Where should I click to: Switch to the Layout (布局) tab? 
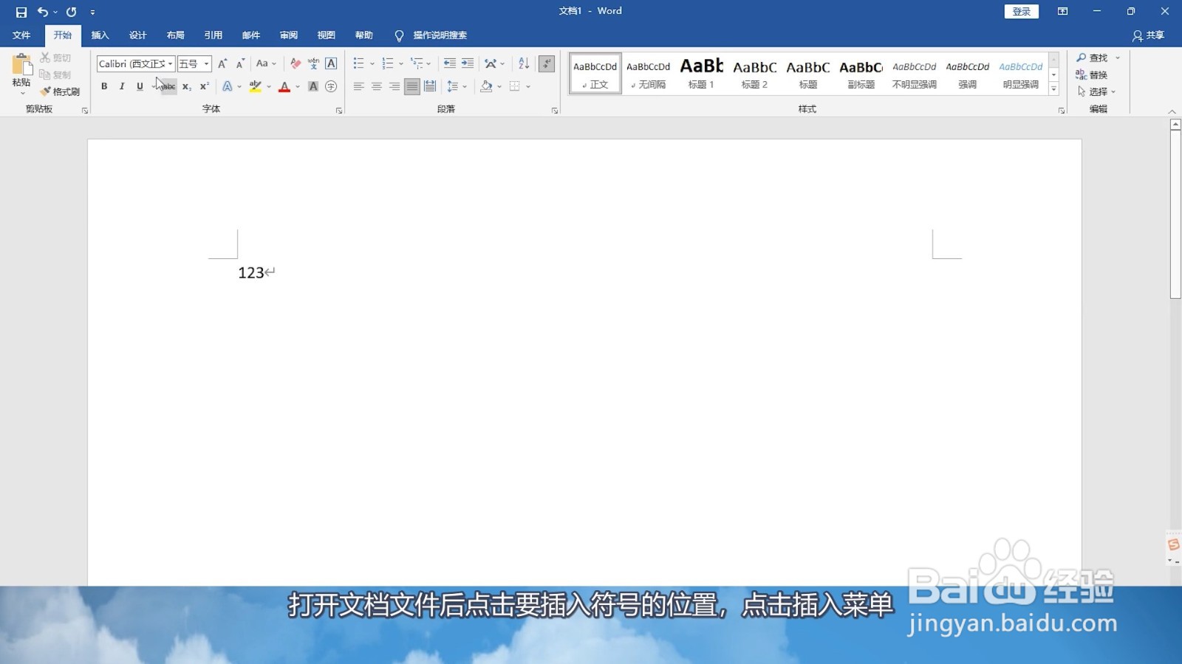point(175,35)
